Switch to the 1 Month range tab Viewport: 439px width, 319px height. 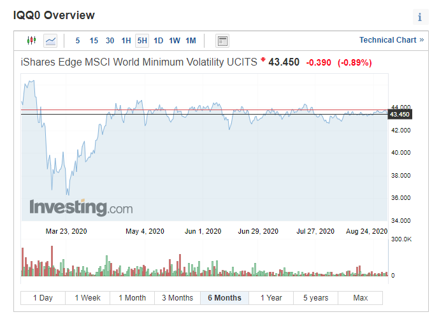pos(132,298)
